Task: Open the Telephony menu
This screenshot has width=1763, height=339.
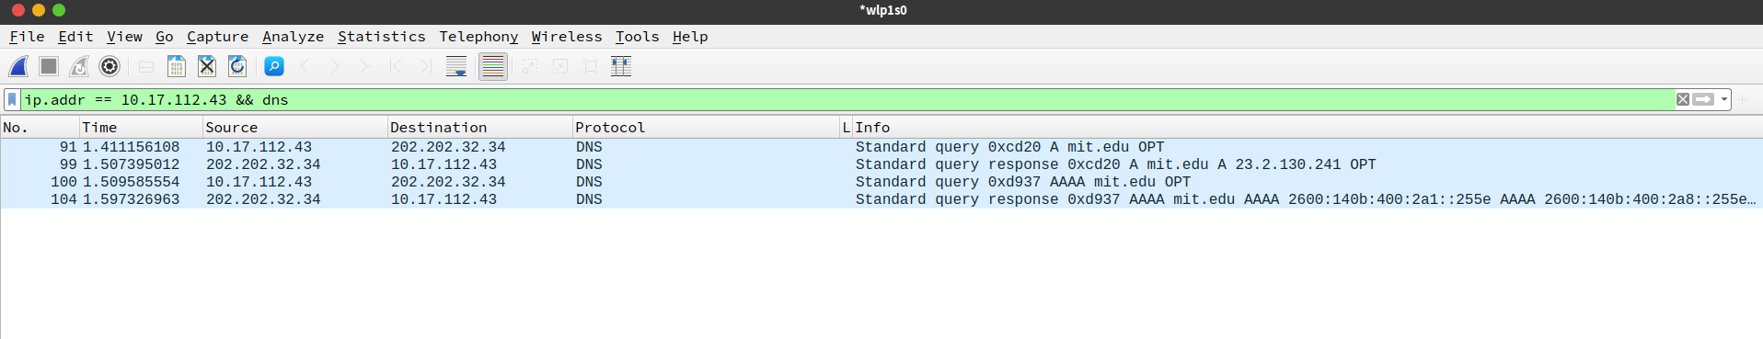Action: point(478,37)
